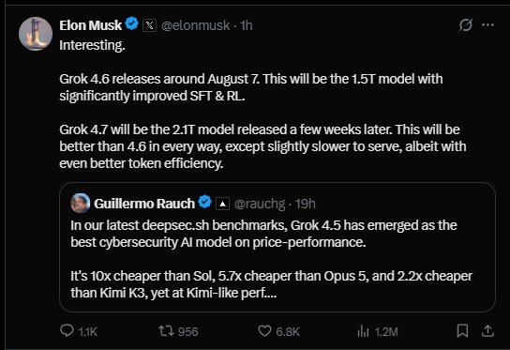Like the post with the heart icon

pos(264,331)
